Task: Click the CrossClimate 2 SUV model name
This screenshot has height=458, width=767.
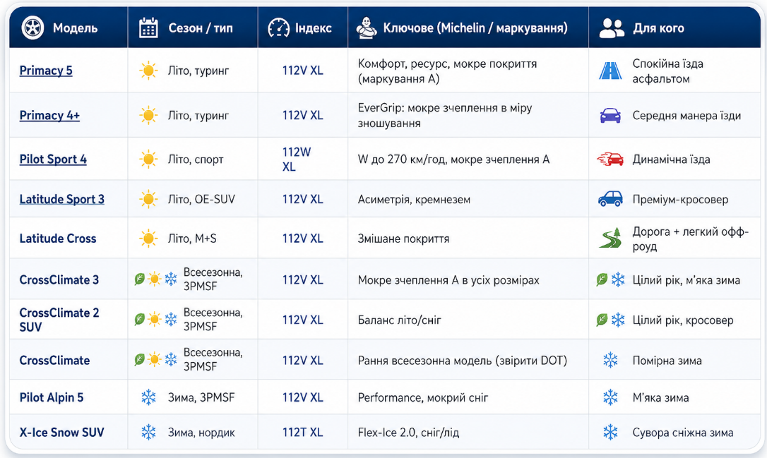Action: coord(59,320)
